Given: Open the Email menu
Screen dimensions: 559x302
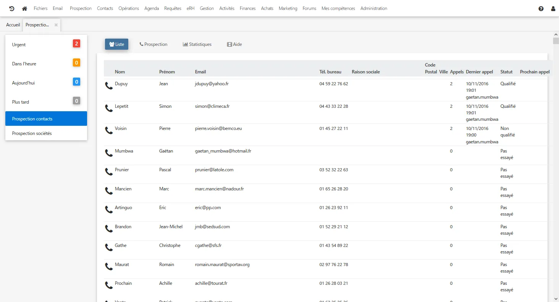Looking at the screenshot, I should pos(58,8).
